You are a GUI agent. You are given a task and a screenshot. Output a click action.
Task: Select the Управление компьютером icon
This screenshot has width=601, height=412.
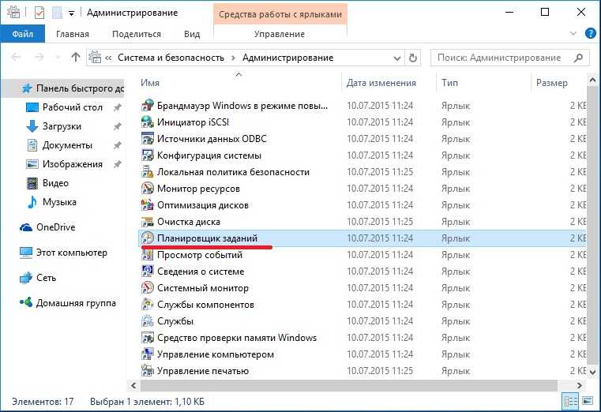click(x=148, y=354)
